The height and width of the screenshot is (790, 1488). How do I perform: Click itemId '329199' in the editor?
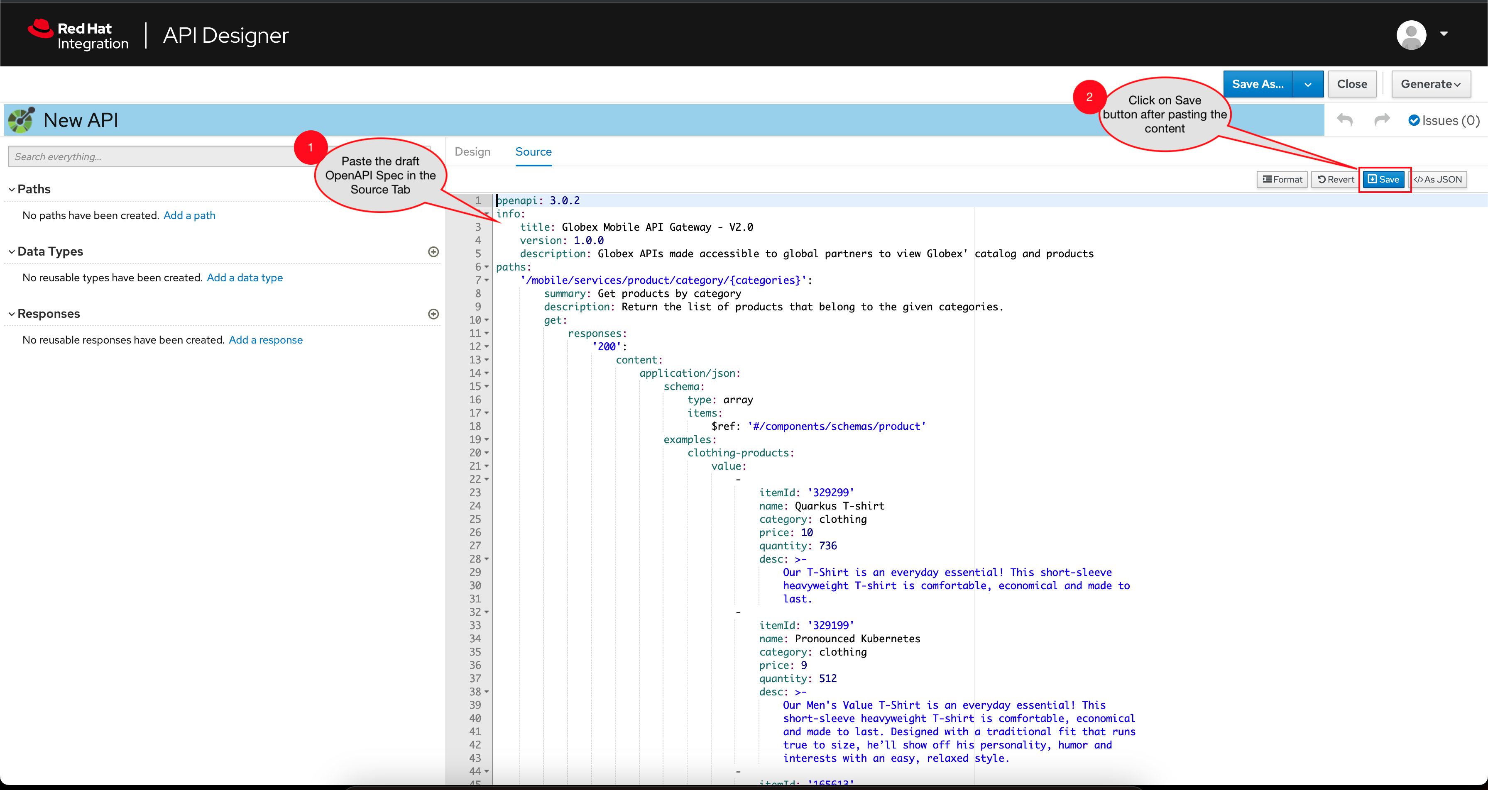click(831, 625)
